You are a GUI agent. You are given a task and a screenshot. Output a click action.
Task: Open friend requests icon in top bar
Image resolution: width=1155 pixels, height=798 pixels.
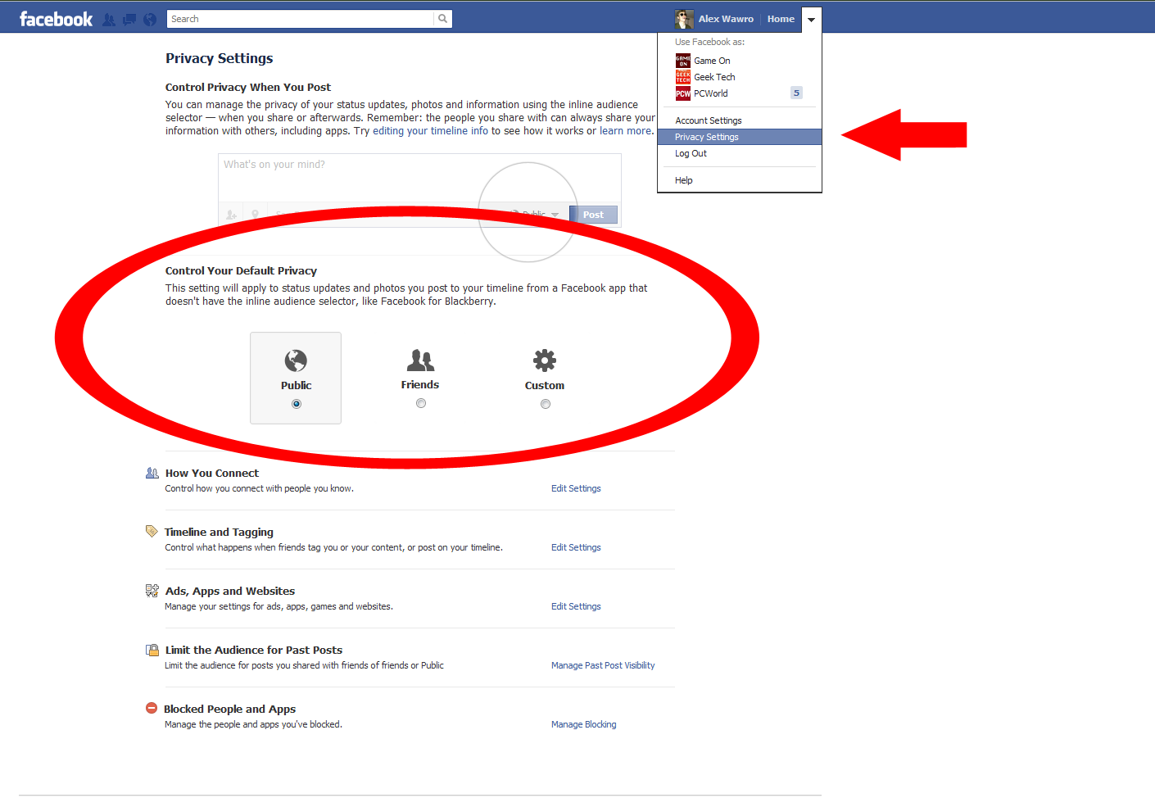[109, 20]
